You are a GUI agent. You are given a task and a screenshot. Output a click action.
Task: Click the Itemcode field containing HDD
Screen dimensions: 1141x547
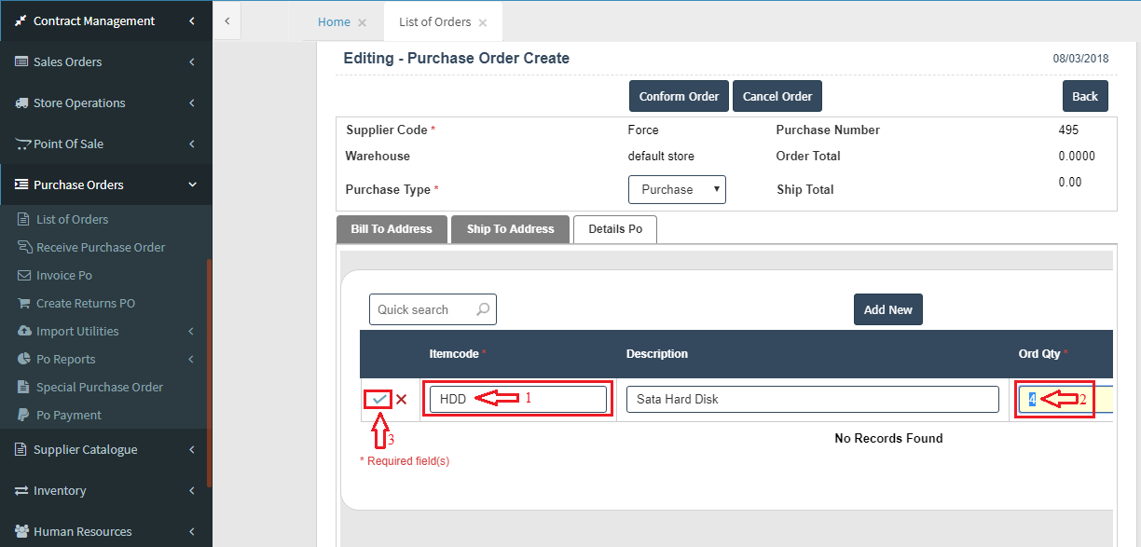coord(517,399)
